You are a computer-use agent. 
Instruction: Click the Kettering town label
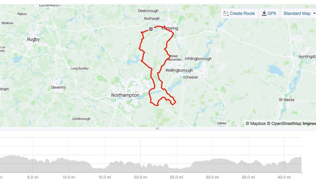tap(171, 28)
